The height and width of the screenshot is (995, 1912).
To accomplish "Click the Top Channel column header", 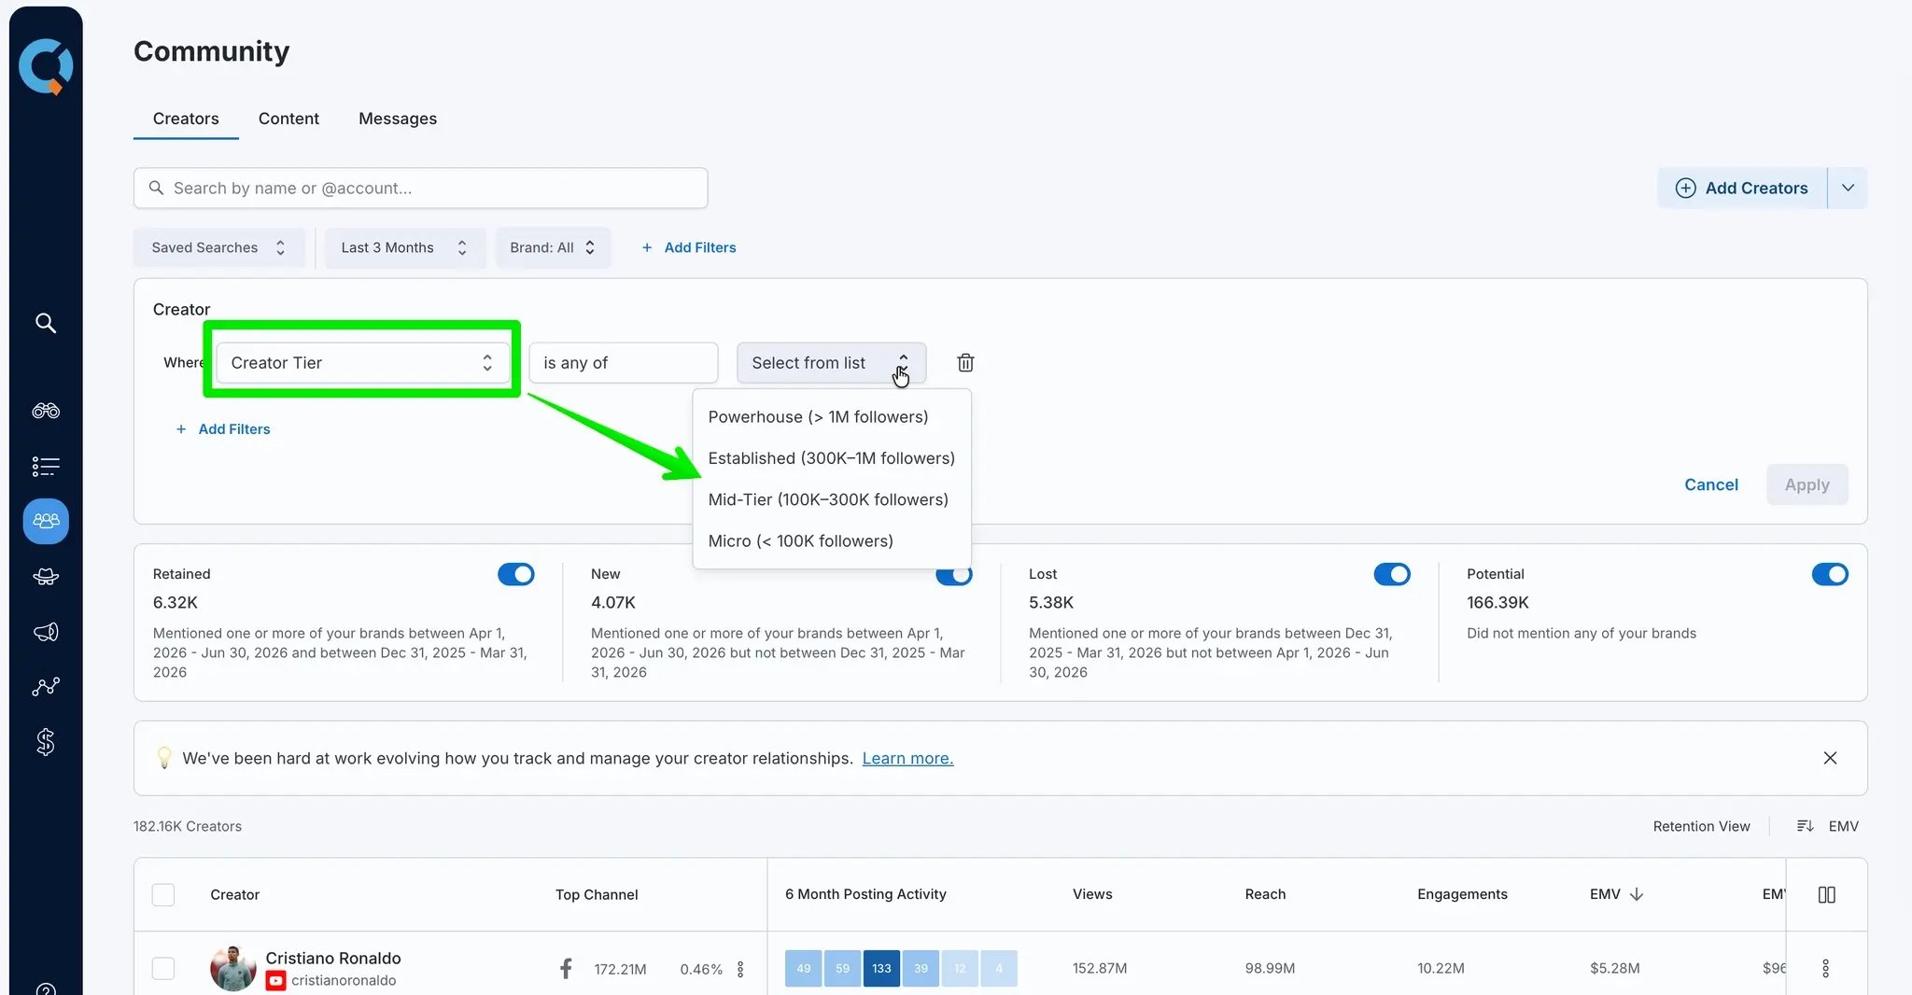I will [597, 894].
